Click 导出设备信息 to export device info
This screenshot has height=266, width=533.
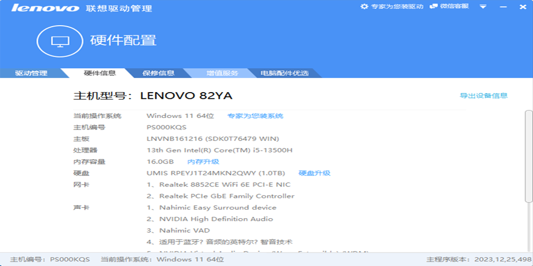pos(484,95)
